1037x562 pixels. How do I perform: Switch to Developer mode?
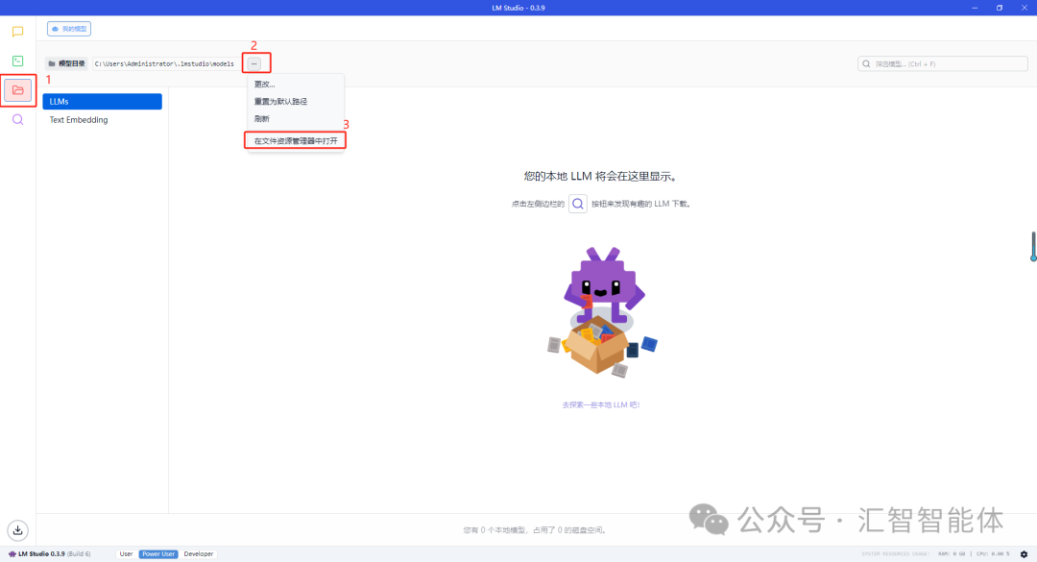[x=199, y=554]
